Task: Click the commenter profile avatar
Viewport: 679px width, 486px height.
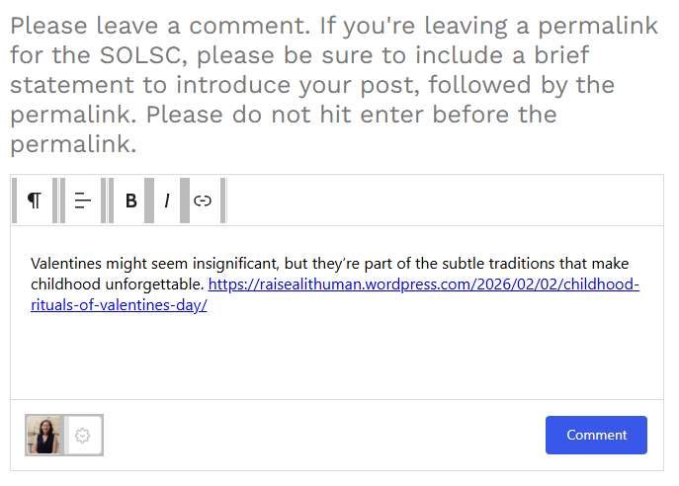Action: [x=44, y=435]
